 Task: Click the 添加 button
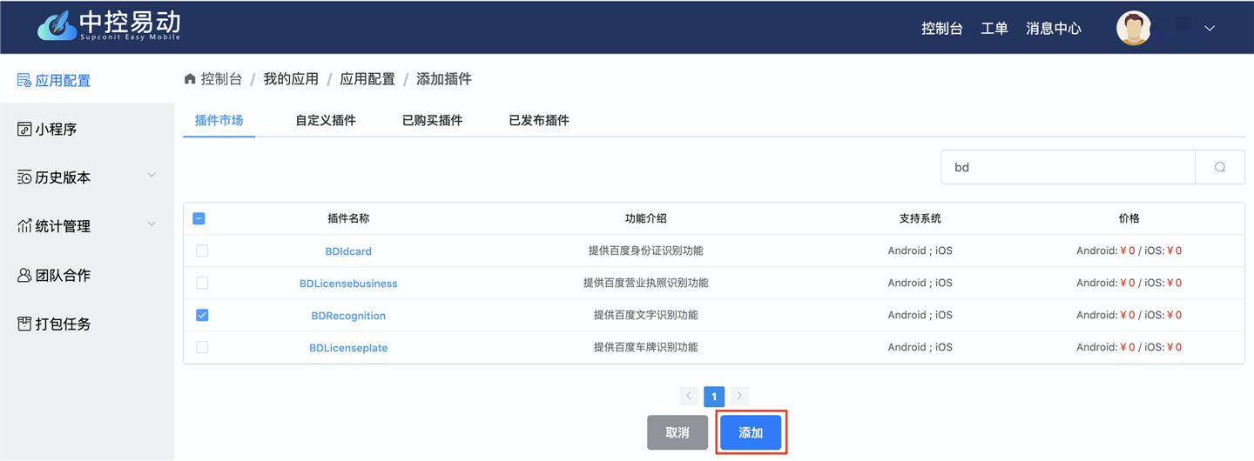(x=751, y=432)
